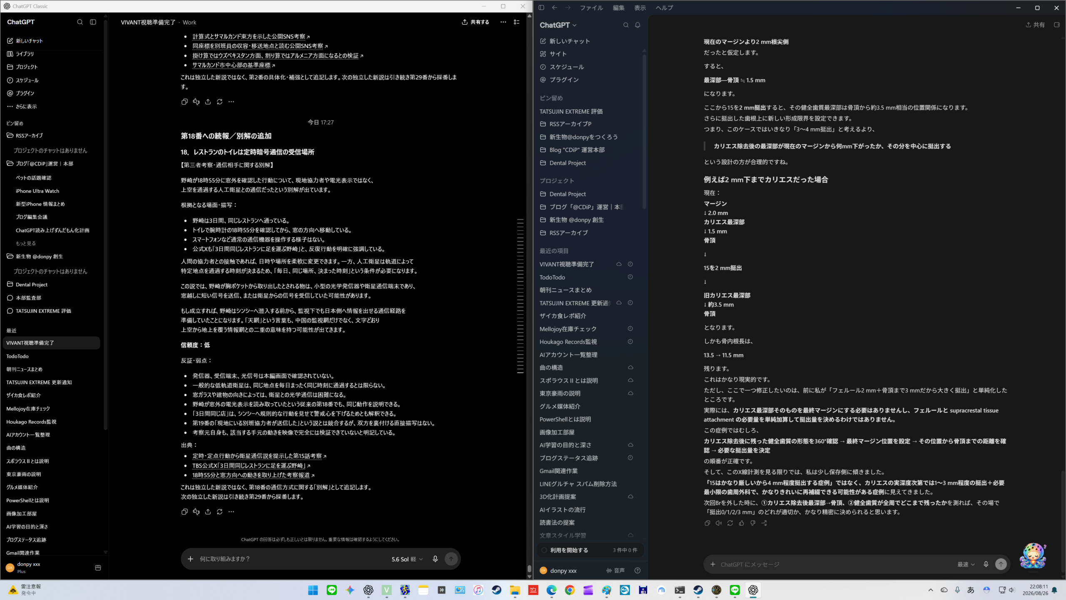
Task: Send the message in ChatGPT Classic
Action: click(451, 559)
